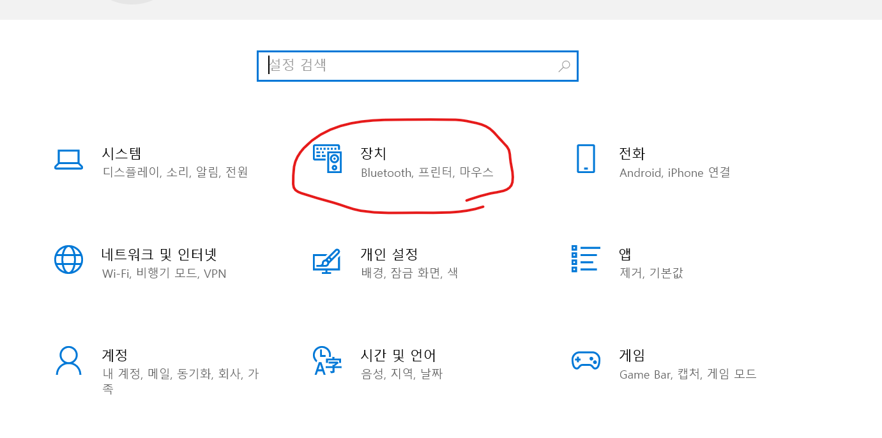Click the person icon for 계정 settings

[69, 361]
